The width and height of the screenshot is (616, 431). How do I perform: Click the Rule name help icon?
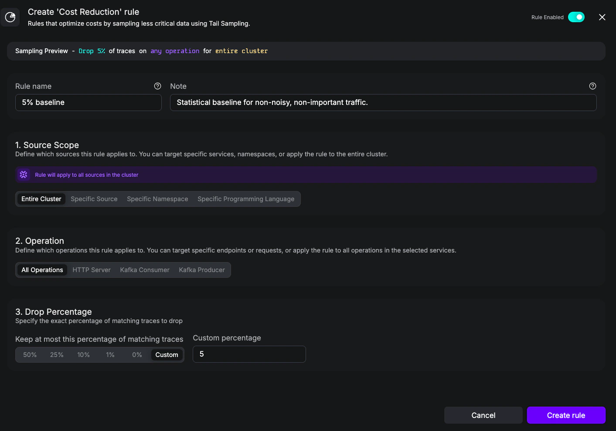coord(158,86)
